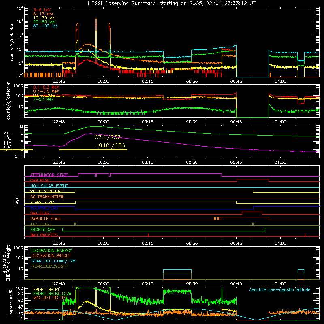Choose the DECIMATION_ENERGY legend entry

(52, 250)
